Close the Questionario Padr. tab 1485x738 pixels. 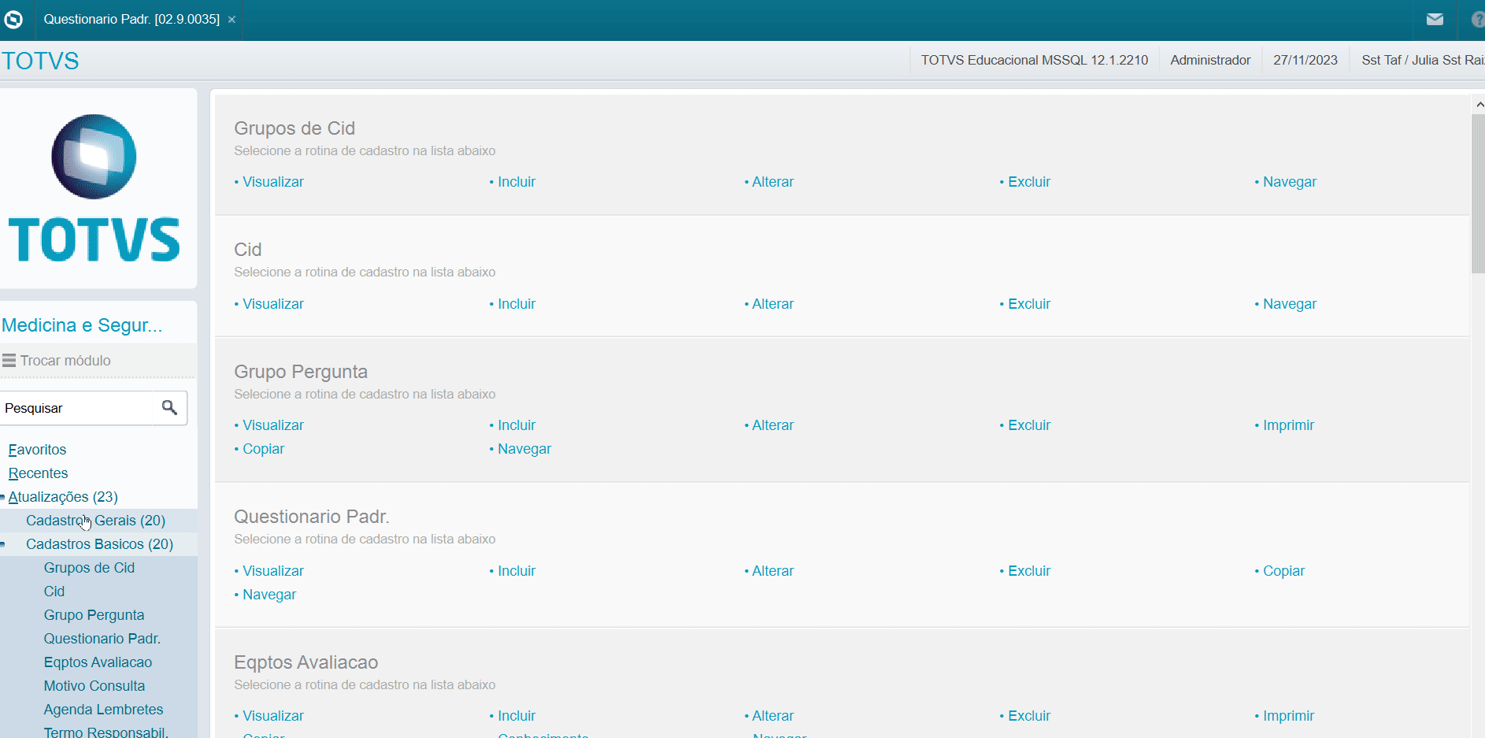(231, 20)
